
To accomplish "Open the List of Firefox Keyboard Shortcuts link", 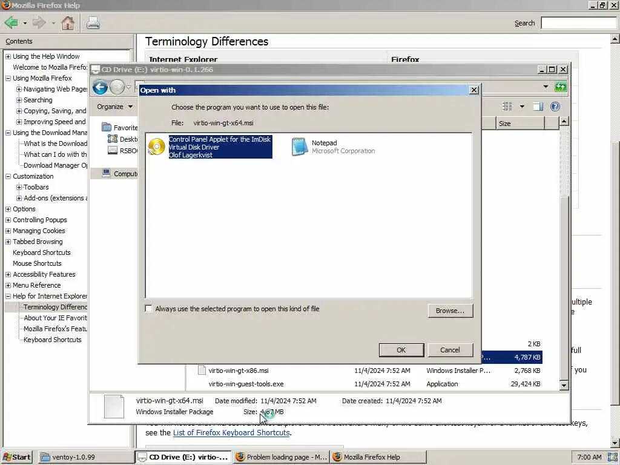I will (231, 432).
